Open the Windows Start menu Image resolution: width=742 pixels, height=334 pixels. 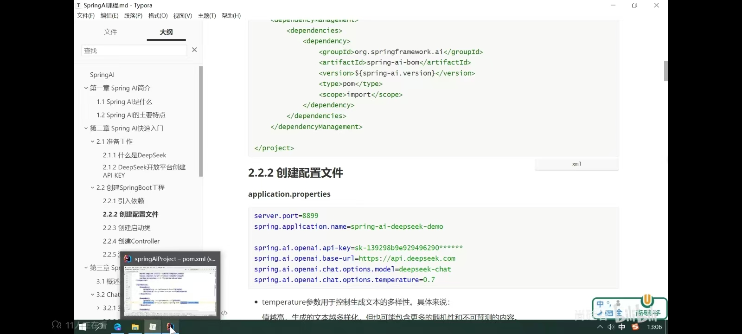83,327
